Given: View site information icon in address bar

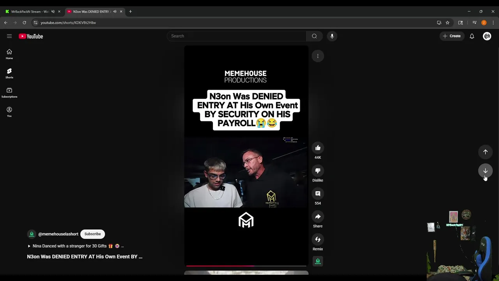Looking at the screenshot, I should pos(35,23).
